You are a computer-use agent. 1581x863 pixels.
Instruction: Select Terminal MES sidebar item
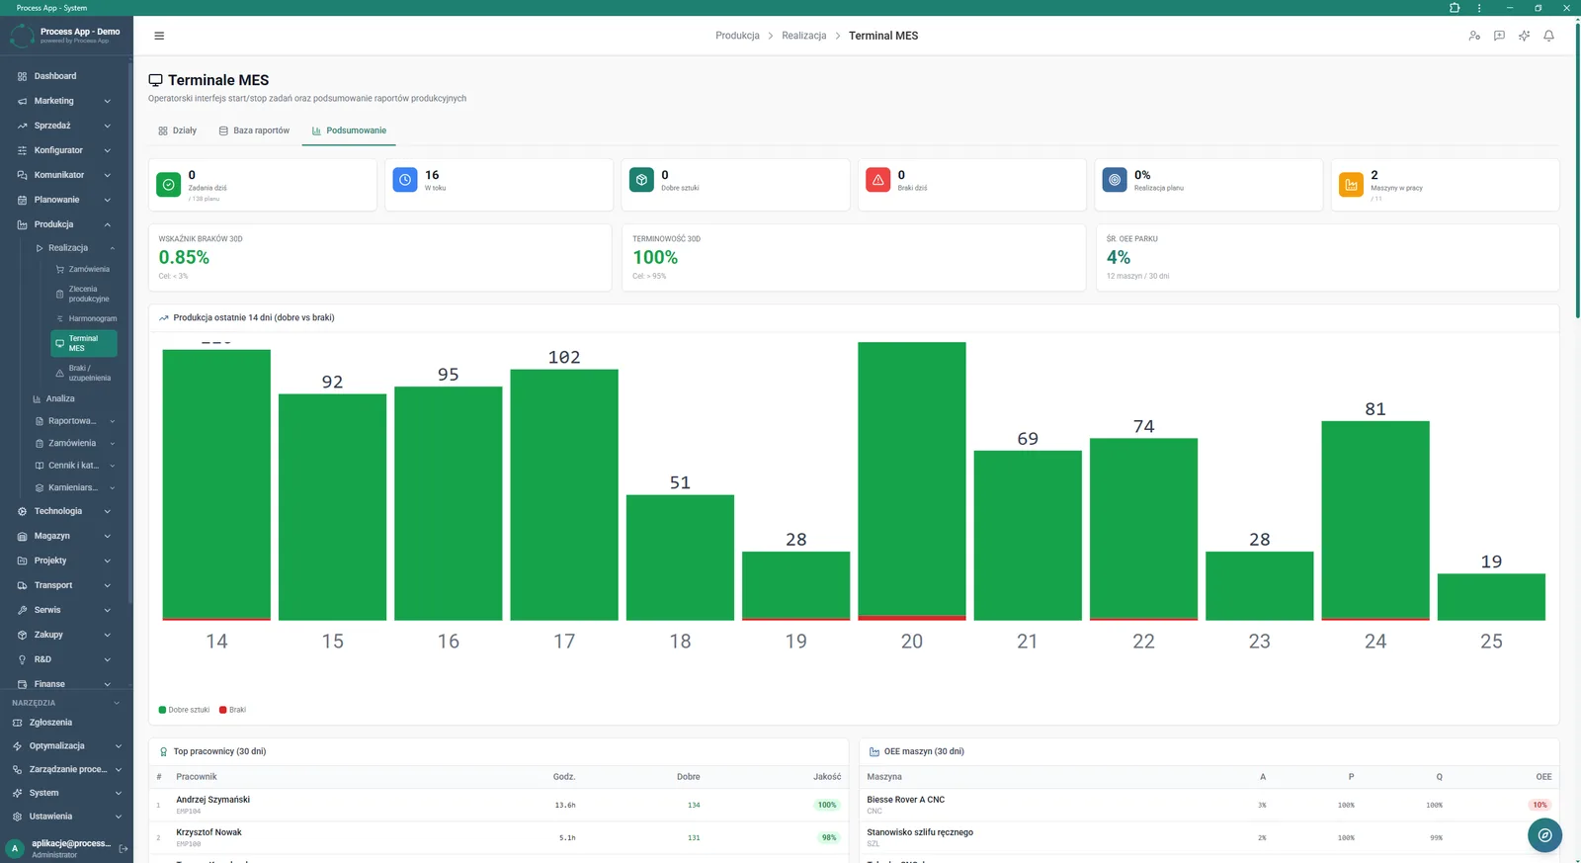click(x=84, y=343)
